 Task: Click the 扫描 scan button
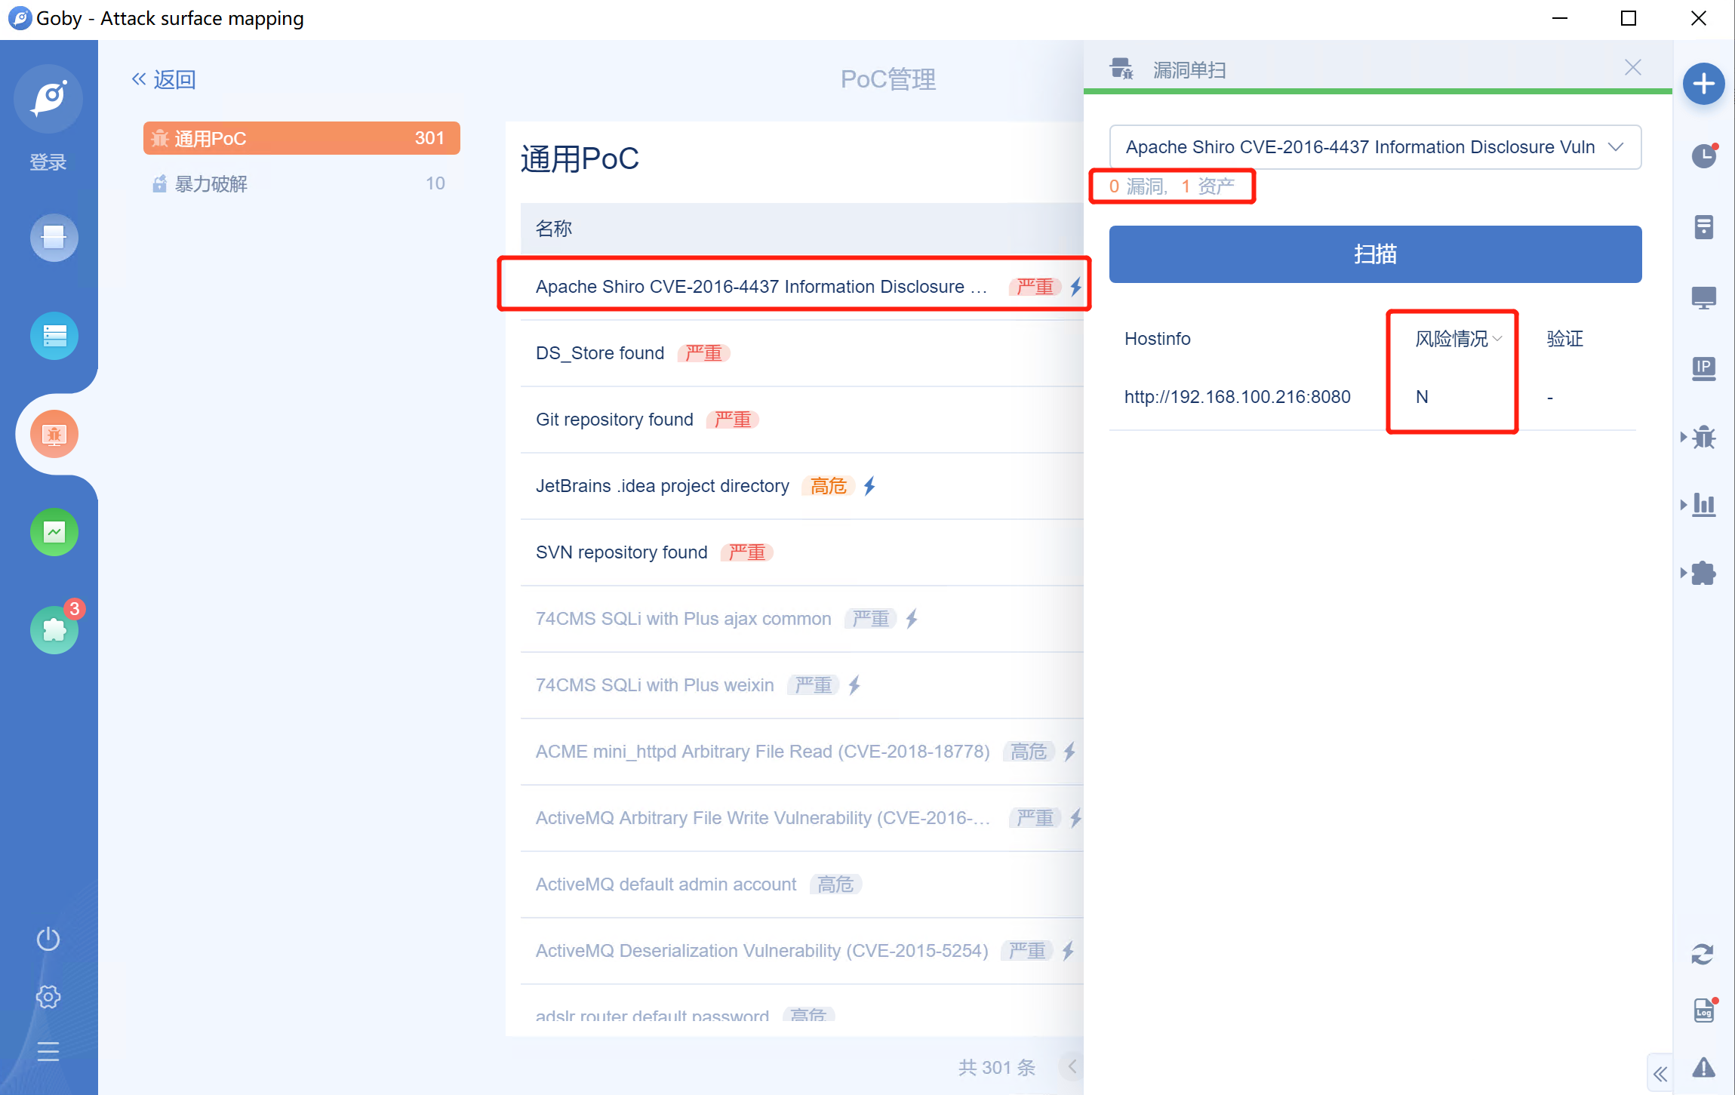coord(1376,255)
